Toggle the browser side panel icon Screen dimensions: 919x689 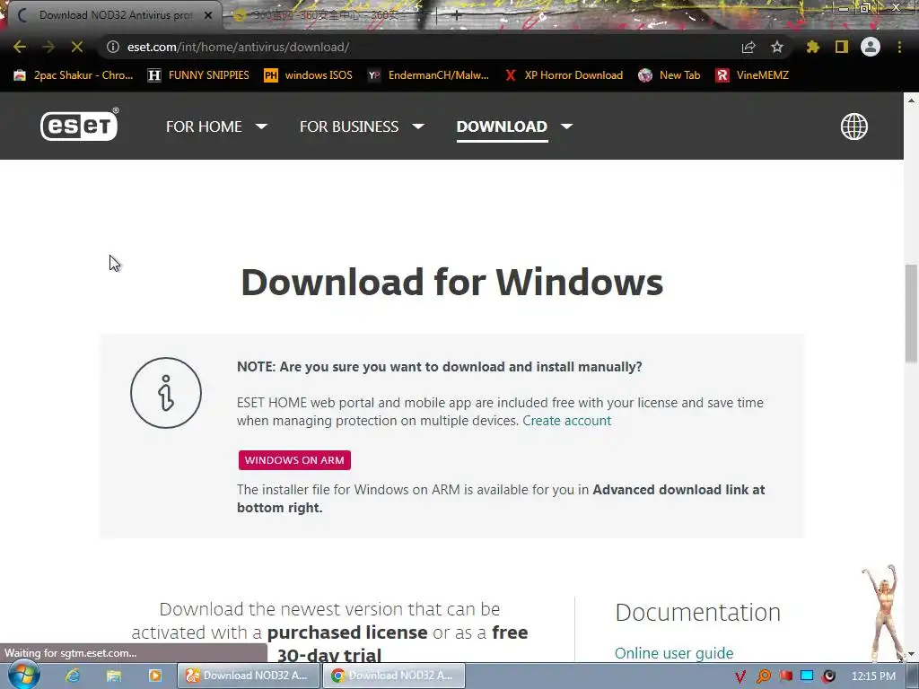(842, 47)
